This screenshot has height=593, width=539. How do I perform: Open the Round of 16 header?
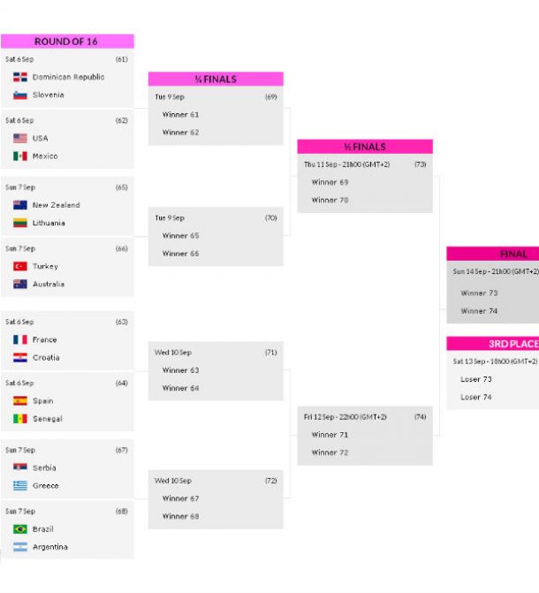tap(67, 42)
